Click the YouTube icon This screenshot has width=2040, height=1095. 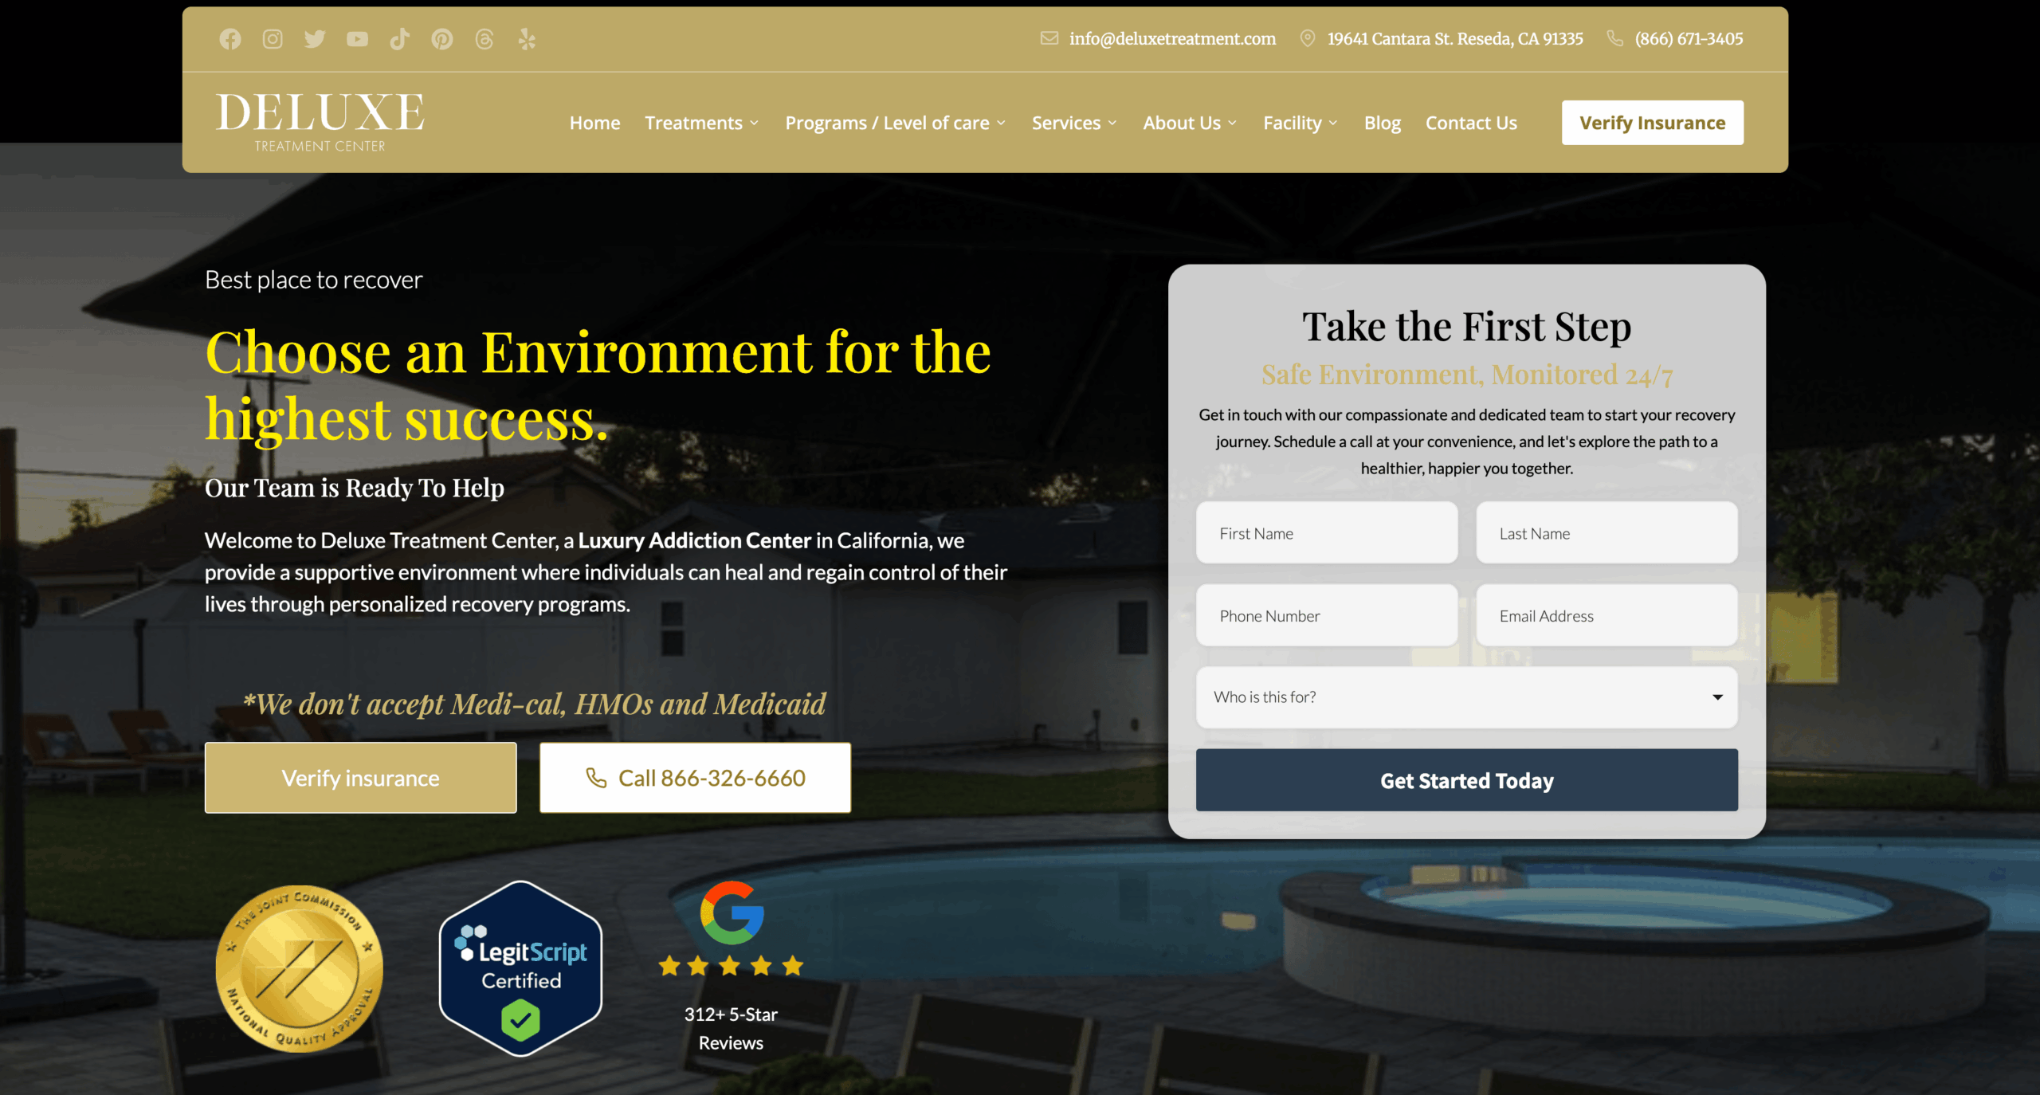pos(357,39)
